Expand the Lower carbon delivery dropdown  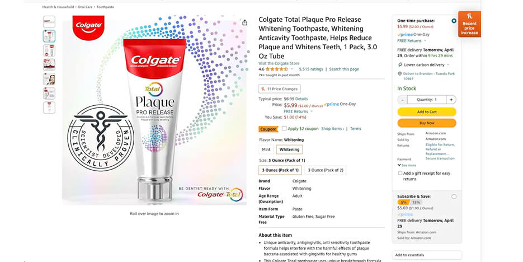448,65
